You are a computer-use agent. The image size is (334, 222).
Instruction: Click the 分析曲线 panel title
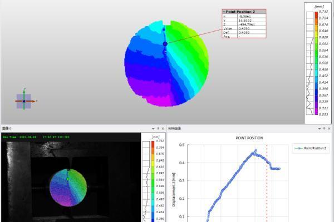(x=174, y=129)
